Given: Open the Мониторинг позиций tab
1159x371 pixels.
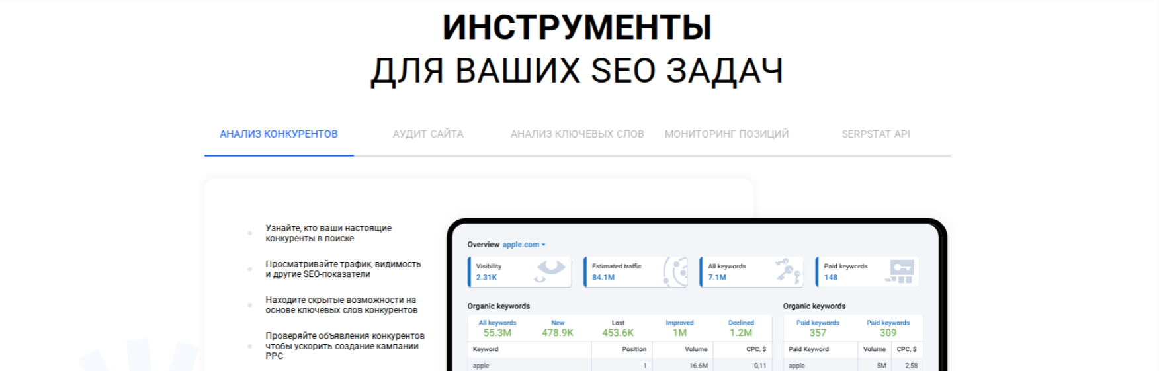Looking at the screenshot, I should tap(726, 134).
